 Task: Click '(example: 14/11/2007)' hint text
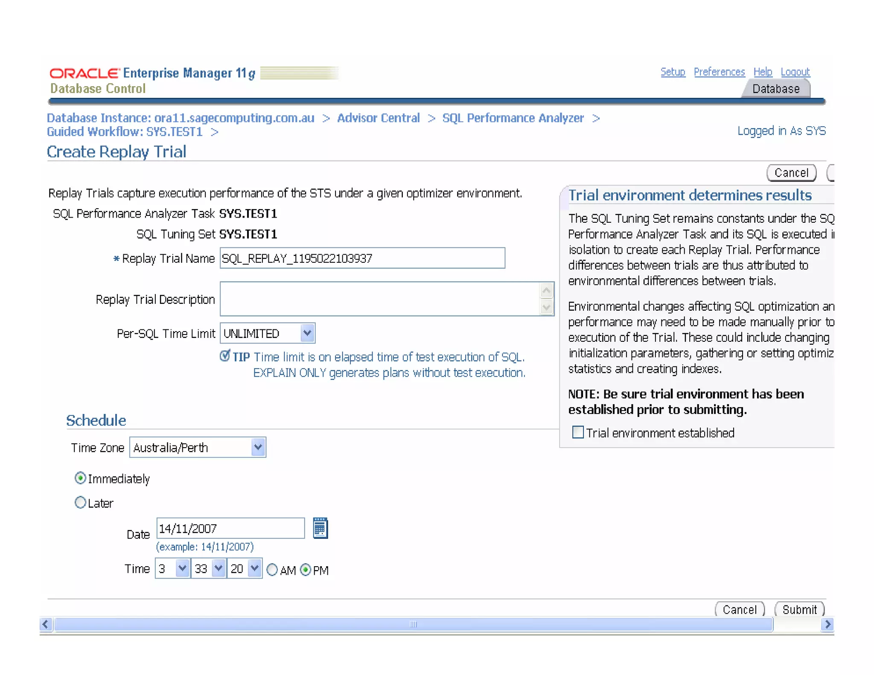tap(205, 546)
